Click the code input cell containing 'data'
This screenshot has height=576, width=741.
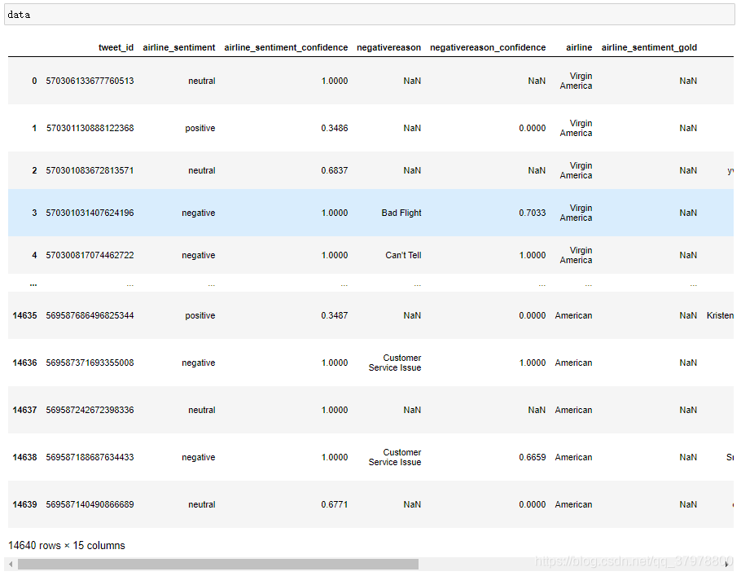(x=369, y=15)
